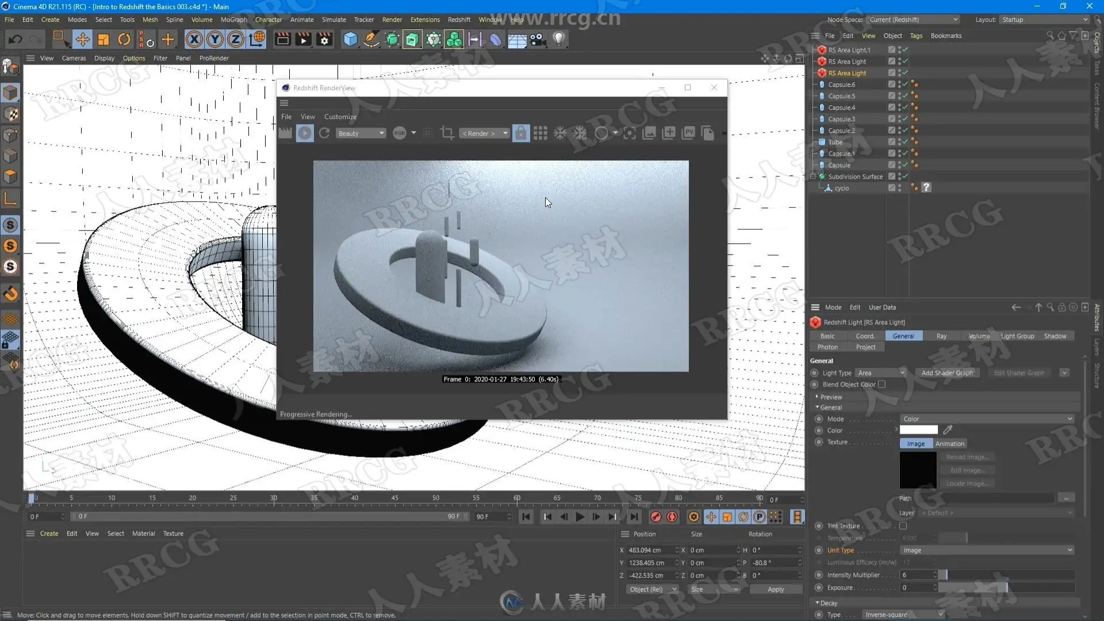Open the Light Type dropdown
The height and width of the screenshot is (621, 1104).
click(x=880, y=373)
